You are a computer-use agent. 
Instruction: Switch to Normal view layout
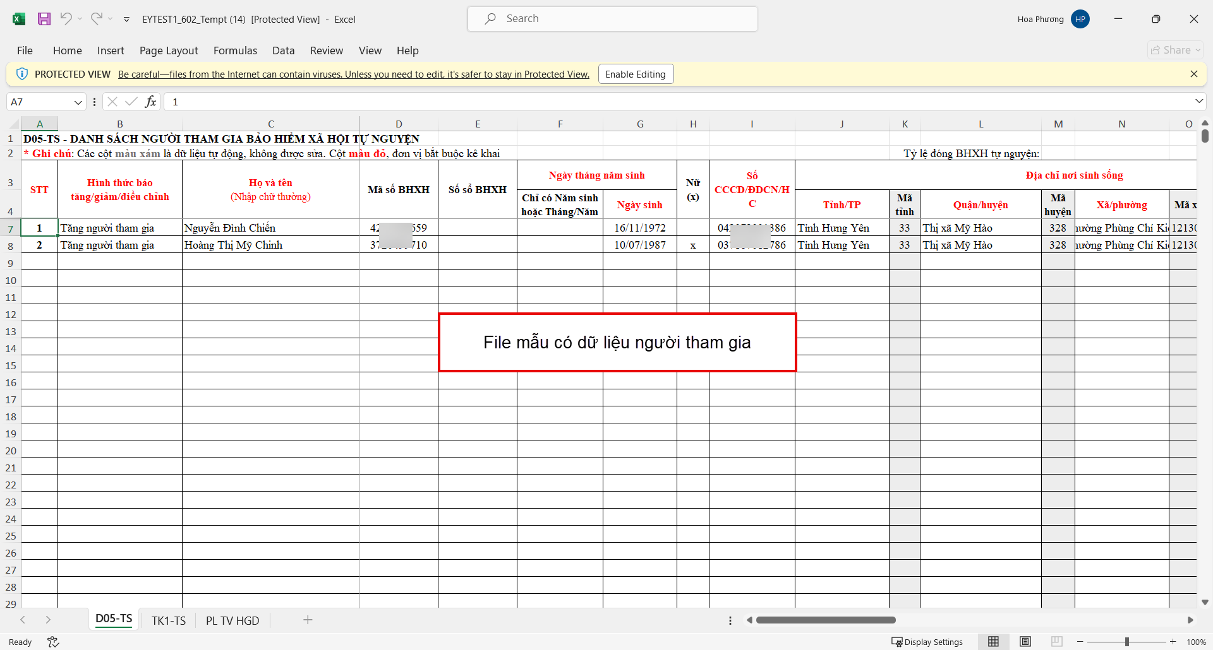[993, 642]
